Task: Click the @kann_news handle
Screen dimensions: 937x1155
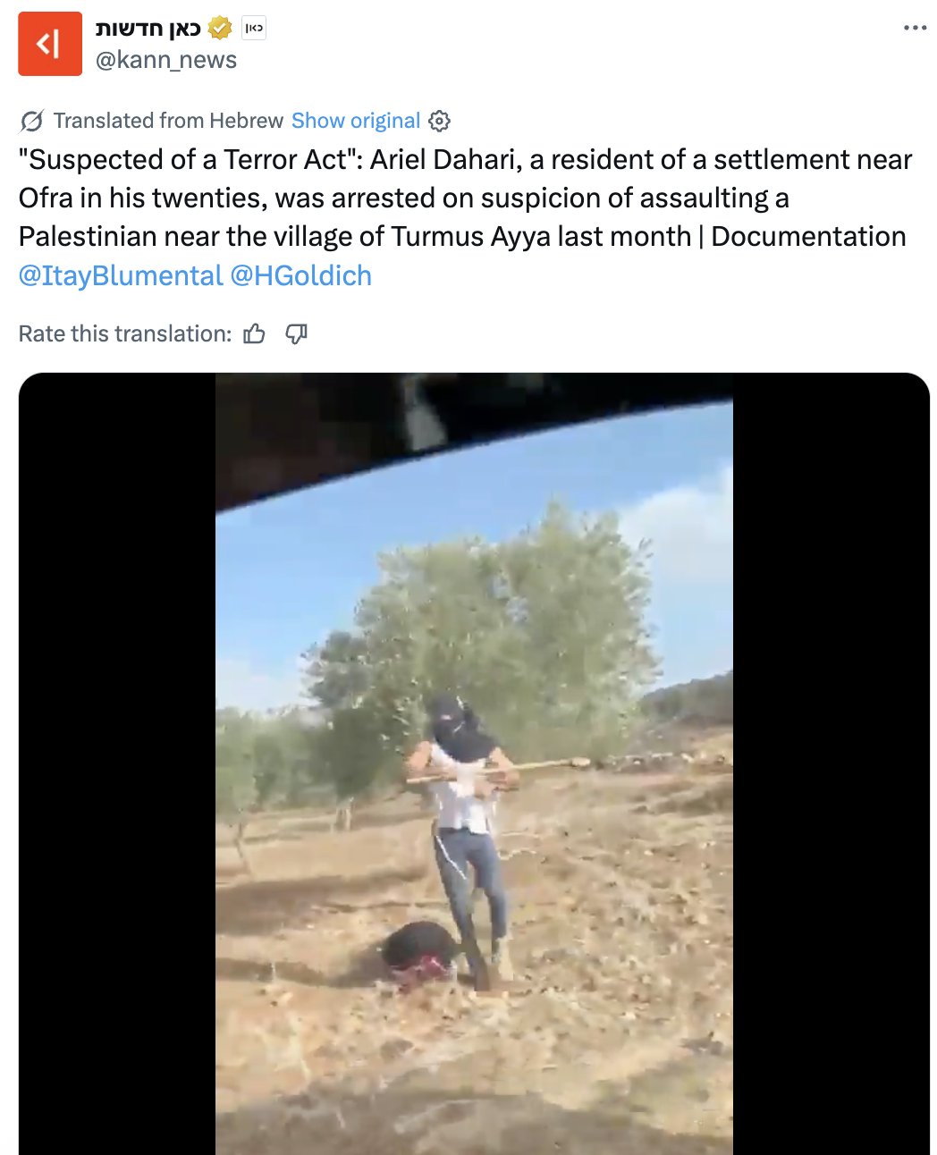Action: tap(166, 60)
